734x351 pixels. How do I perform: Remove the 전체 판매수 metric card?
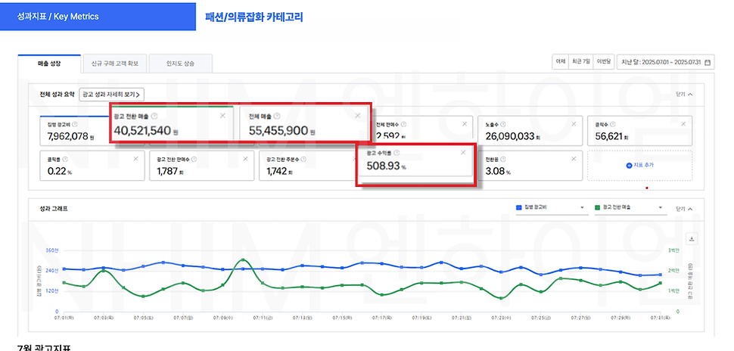[465, 124]
